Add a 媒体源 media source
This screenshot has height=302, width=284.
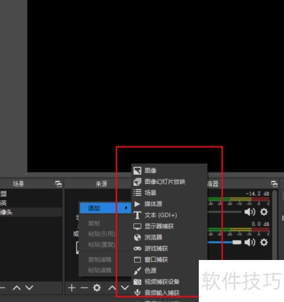tap(169, 204)
